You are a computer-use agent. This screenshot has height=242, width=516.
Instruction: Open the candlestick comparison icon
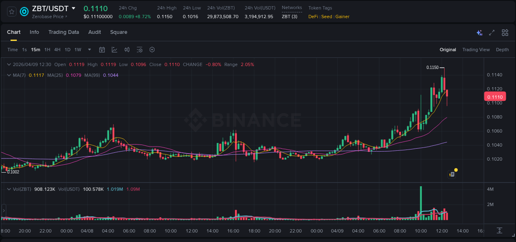click(x=127, y=50)
